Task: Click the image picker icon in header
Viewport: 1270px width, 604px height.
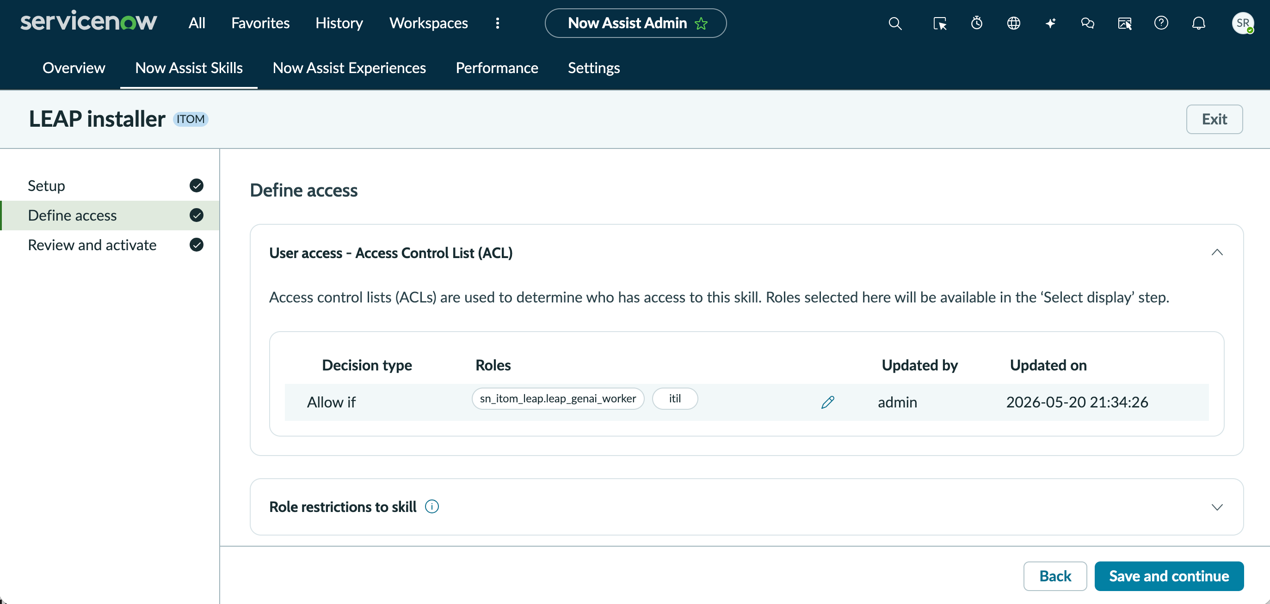Action: click(1125, 23)
